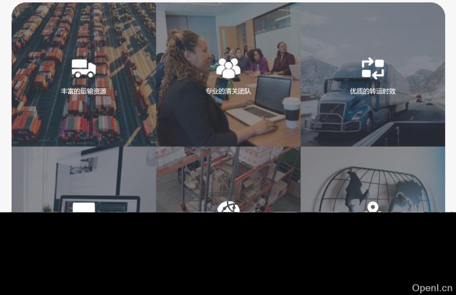
Task: Select the meeting room photo tile
Action: (228, 74)
